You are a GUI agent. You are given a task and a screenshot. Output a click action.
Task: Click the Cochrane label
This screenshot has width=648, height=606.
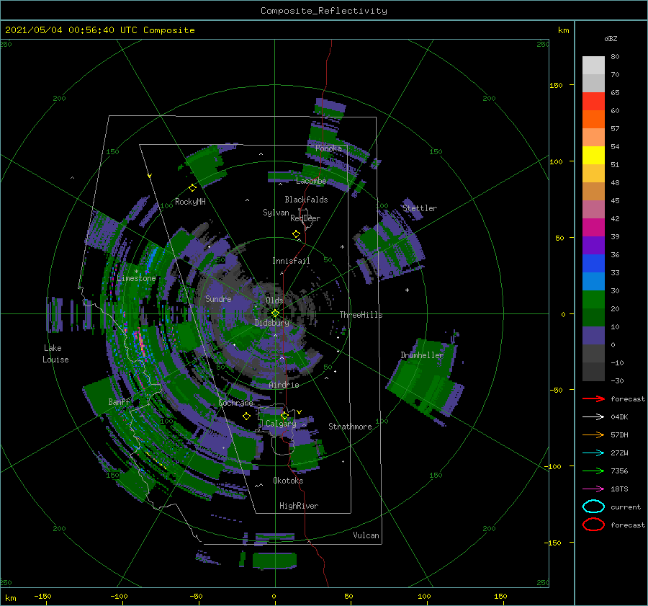coord(235,403)
